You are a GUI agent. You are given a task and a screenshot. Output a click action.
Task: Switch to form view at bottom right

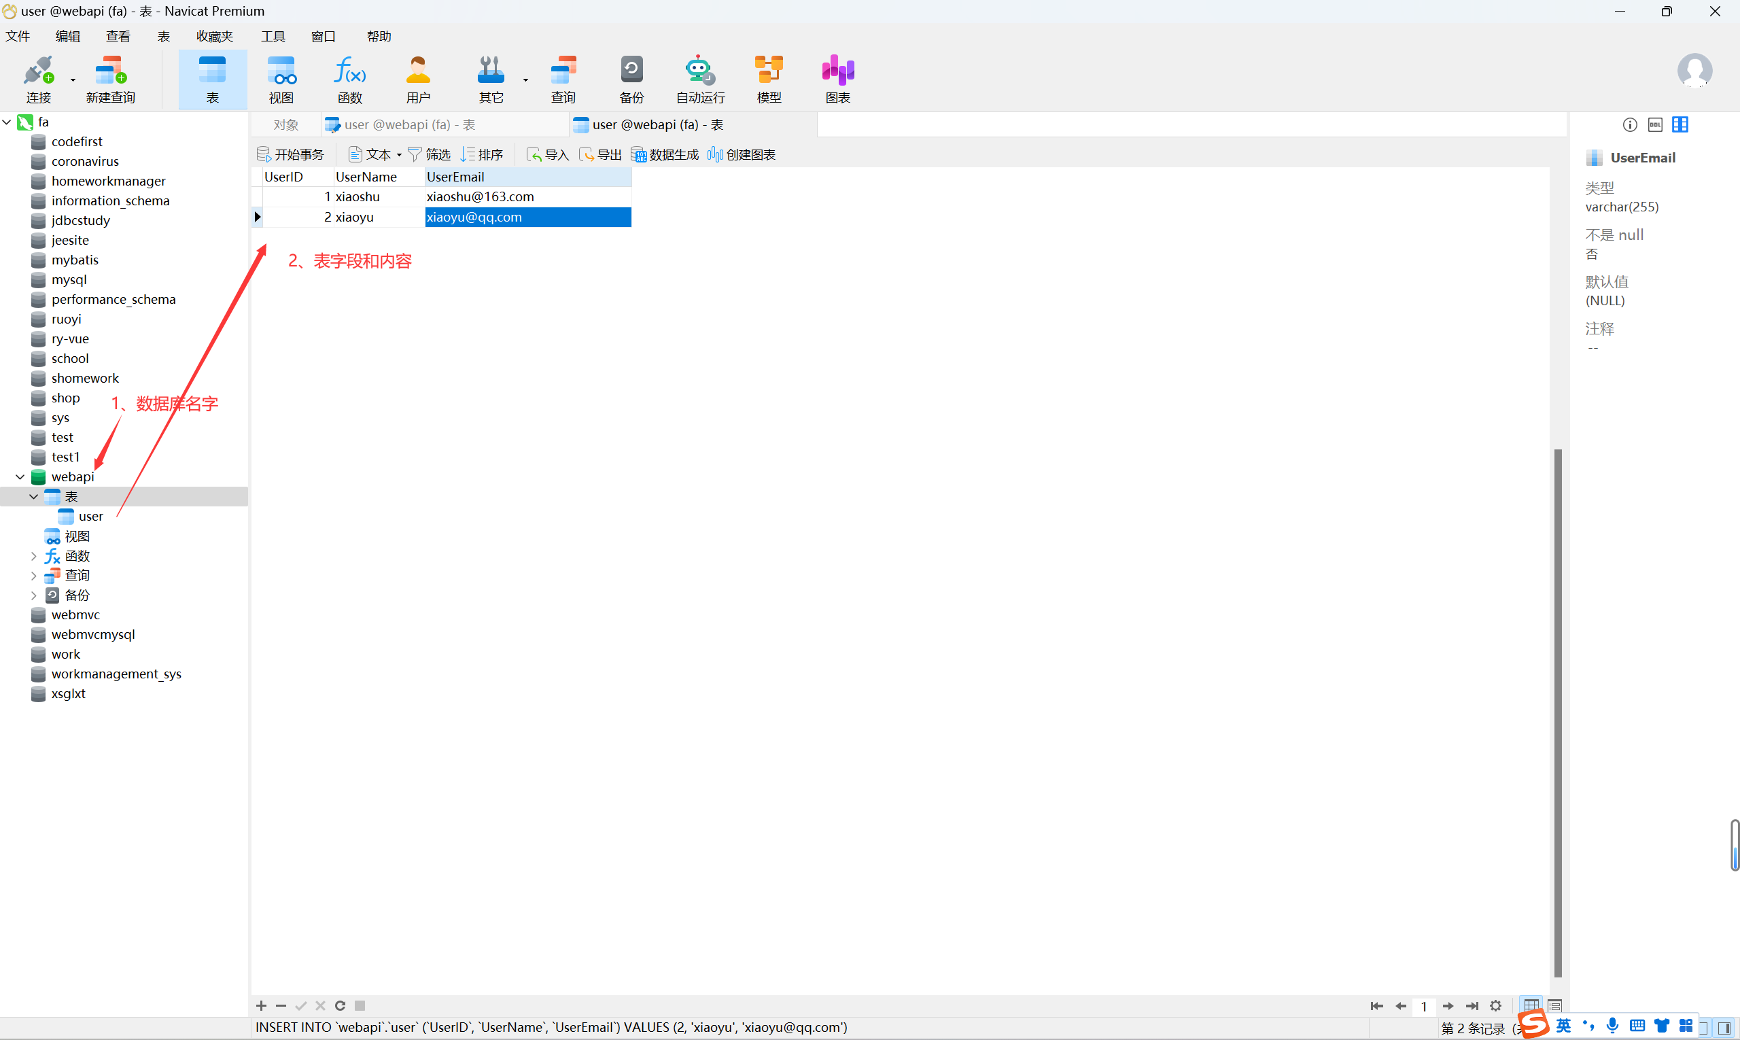1554,1005
